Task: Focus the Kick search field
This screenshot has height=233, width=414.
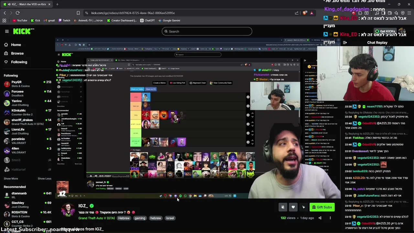Action: 207,31
